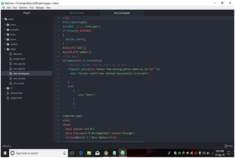
Task: Open widgets.html in the tree
Action: click(16, 98)
